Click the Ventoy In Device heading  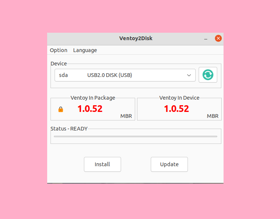click(179, 98)
